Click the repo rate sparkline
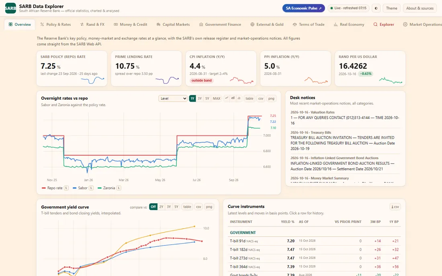The image size is (442, 276). pos(92,80)
